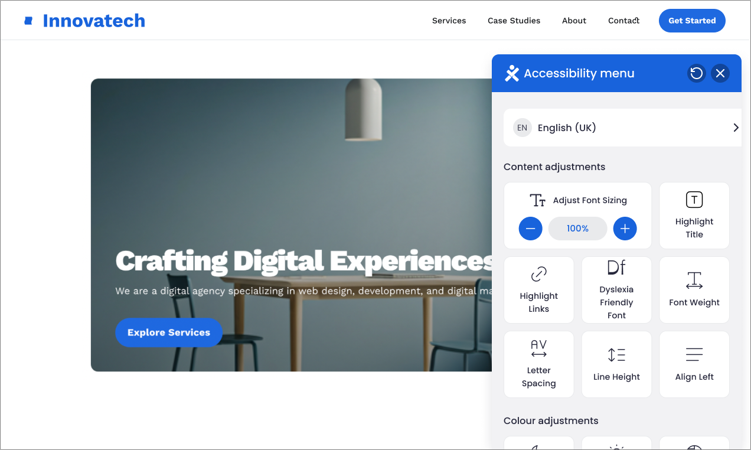
Task: Click the hero tagline about digital agency
Action: point(303,291)
